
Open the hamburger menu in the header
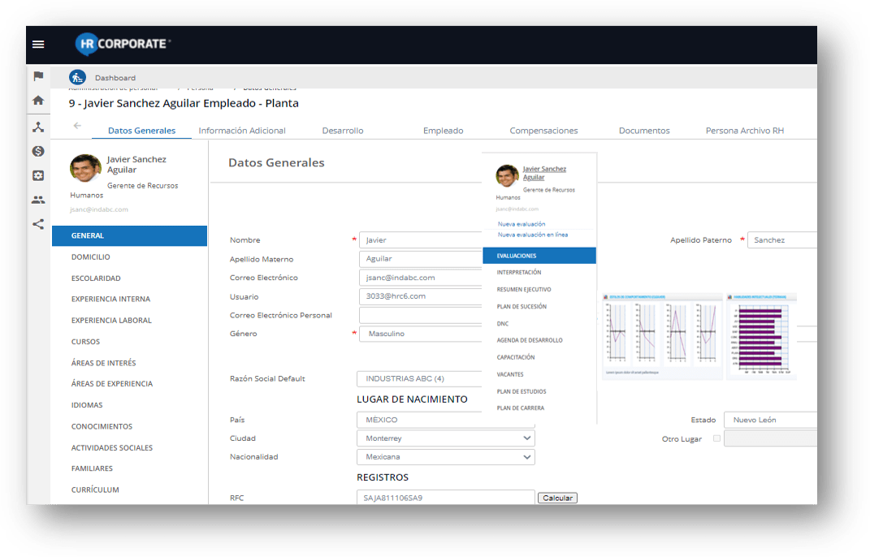pyautogui.click(x=38, y=44)
